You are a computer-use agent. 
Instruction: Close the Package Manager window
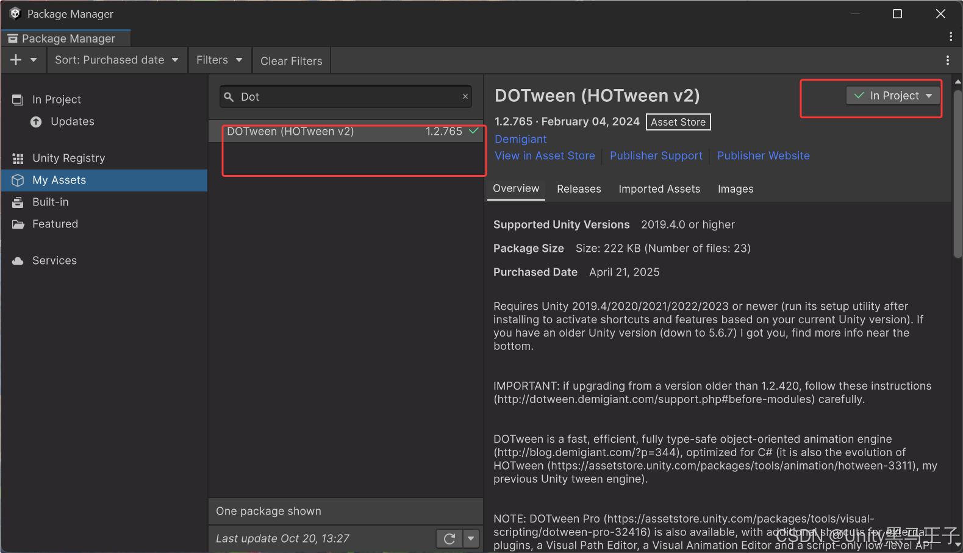point(940,13)
